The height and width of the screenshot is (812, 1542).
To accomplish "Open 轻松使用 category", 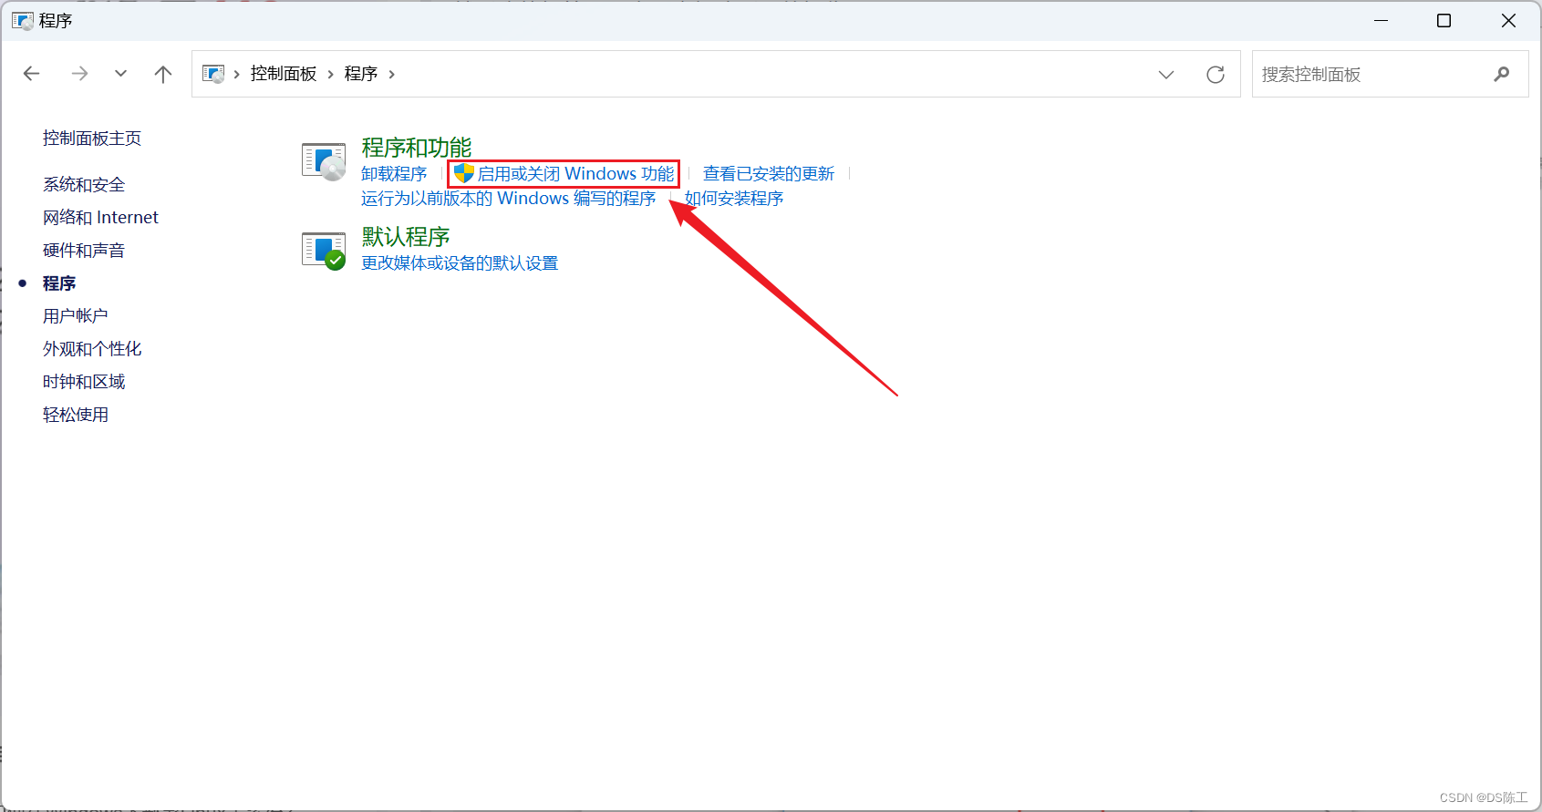I will click(x=76, y=415).
